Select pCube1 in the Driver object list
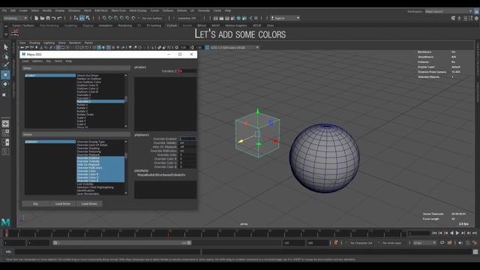The width and height of the screenshot is (480, 270). (x=50, y=75)
